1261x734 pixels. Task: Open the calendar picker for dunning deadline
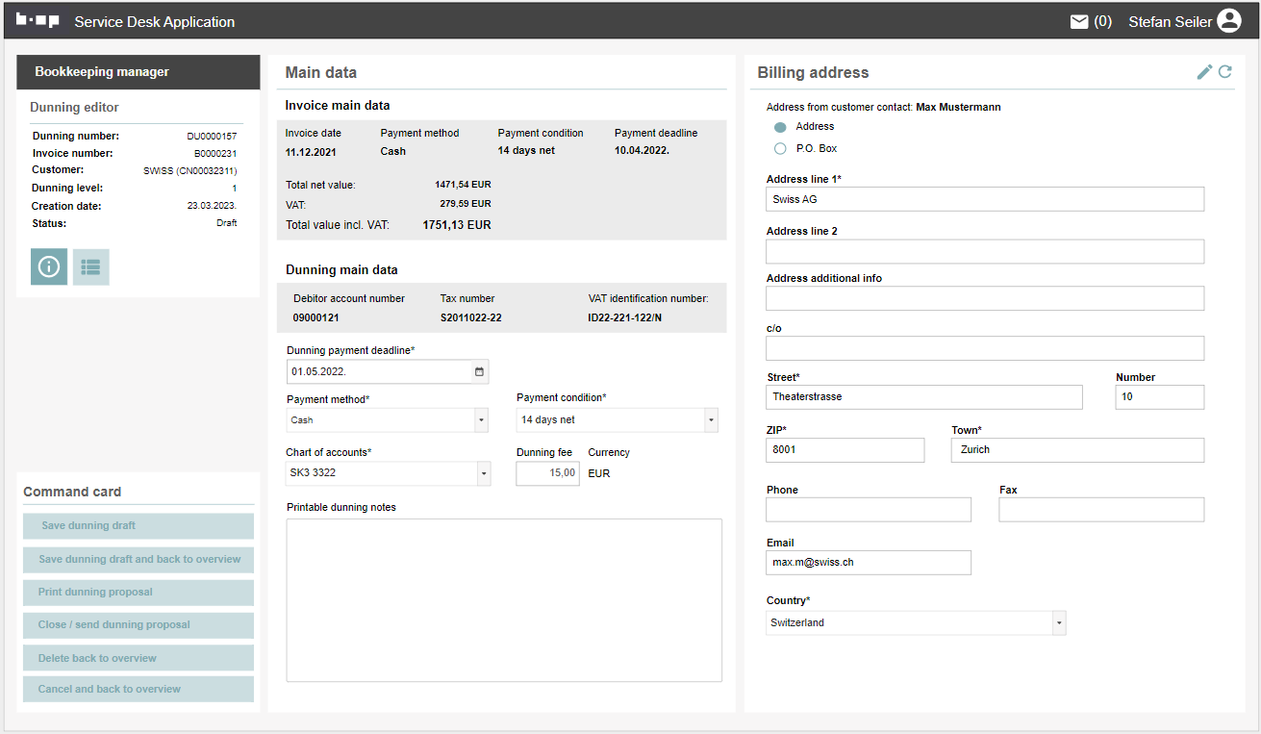point(480,371)
